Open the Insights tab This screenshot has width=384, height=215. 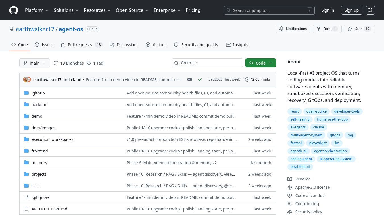tap(237, 45)
